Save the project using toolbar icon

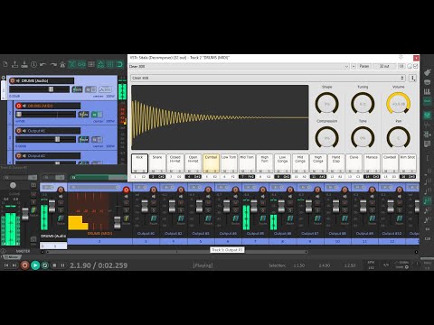pos(24,64)
